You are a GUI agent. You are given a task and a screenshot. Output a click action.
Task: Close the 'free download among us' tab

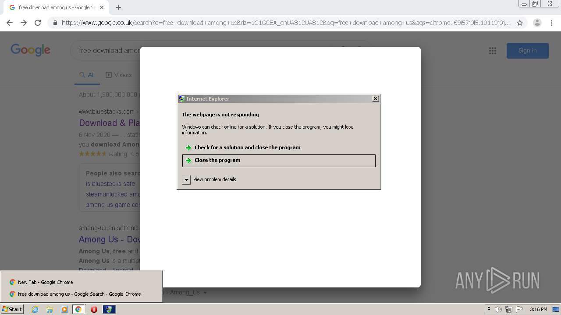(x=102, y=7)
